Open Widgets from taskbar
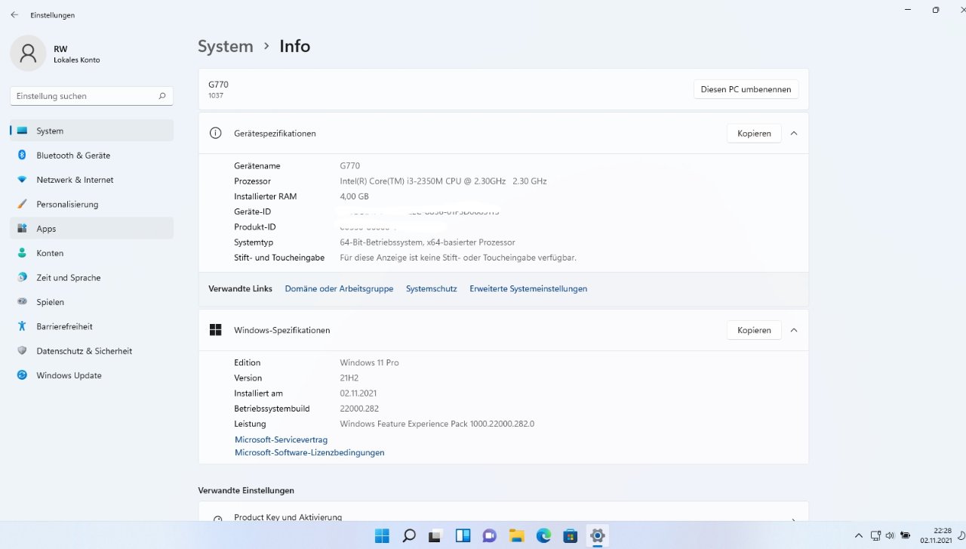 coord(463,536)
